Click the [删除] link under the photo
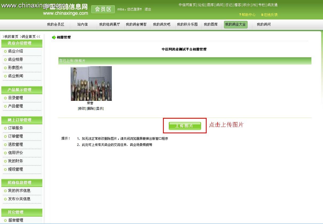The image size is (323, 224). point(91,109)
